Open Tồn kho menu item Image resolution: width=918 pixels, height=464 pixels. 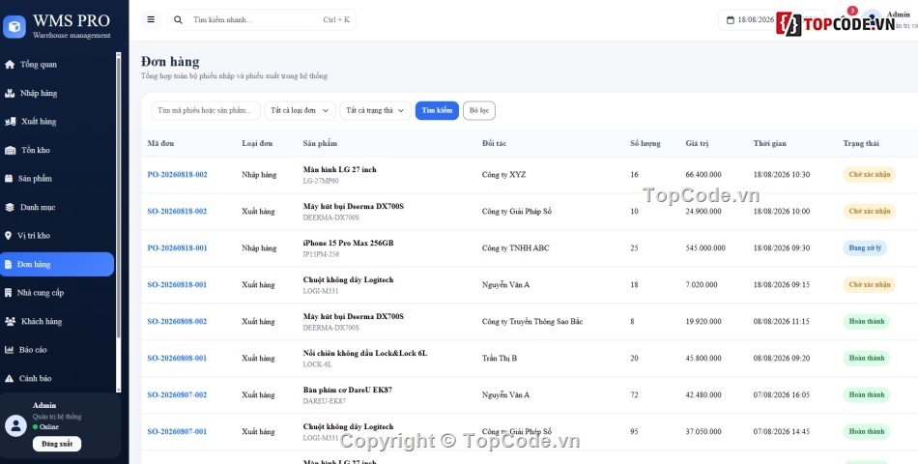[57, 150]
